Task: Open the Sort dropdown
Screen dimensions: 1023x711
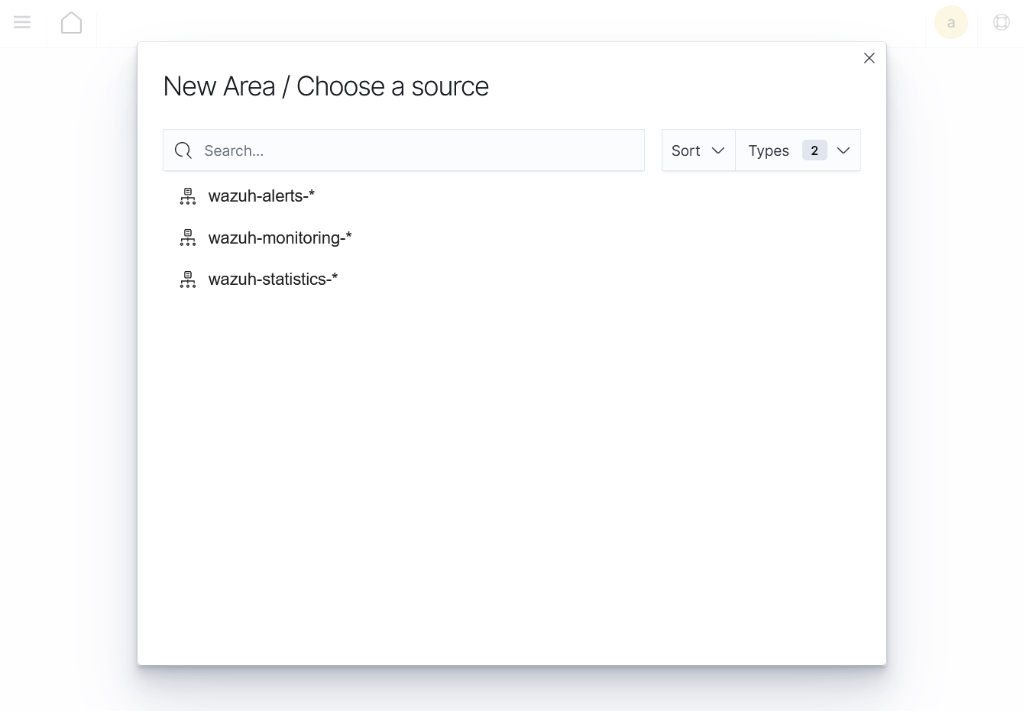Action: (698, 150)
